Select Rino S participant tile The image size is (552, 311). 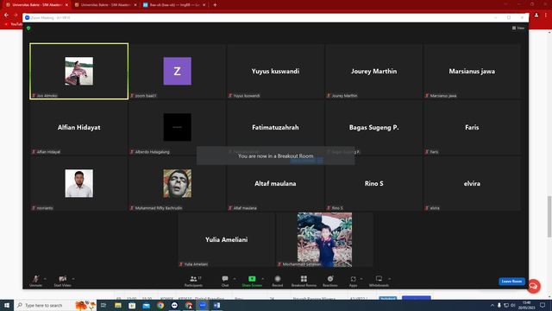click(373, 183)
